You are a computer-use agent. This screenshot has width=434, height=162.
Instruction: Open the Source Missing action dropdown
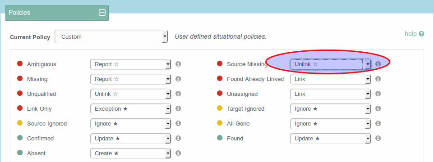point(330,64)
